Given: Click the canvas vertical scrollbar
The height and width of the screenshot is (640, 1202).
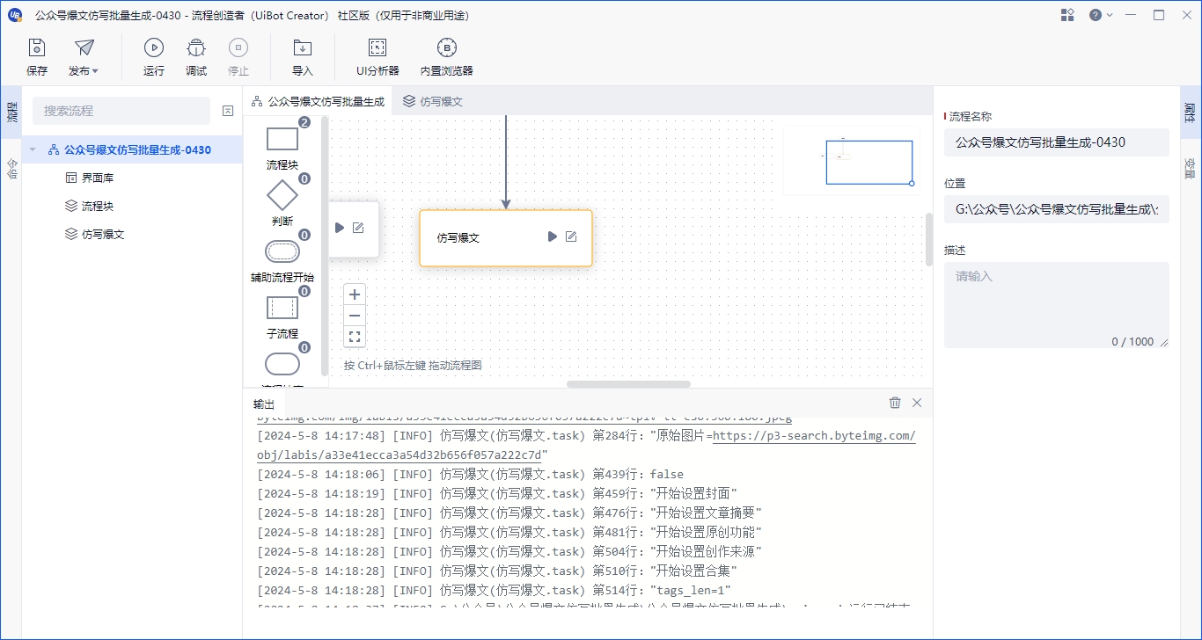Looking at the screenshot, I should point(928,239).
